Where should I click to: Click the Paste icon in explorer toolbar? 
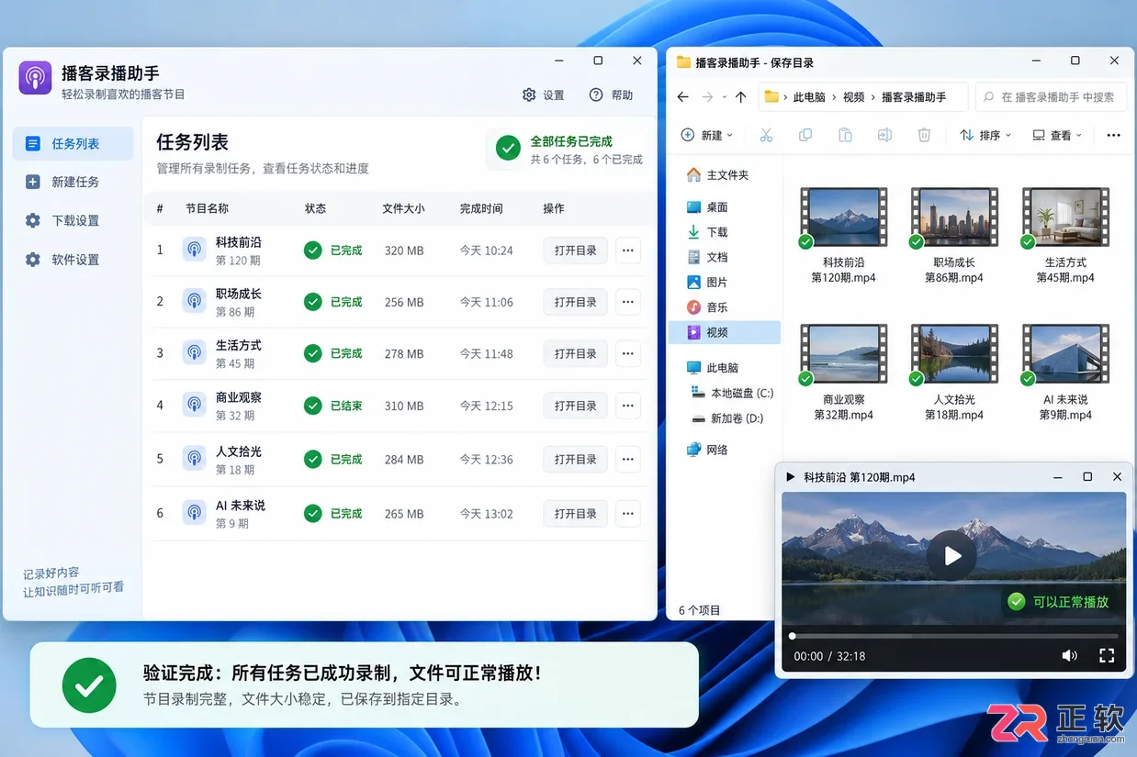tap(845, 135)
